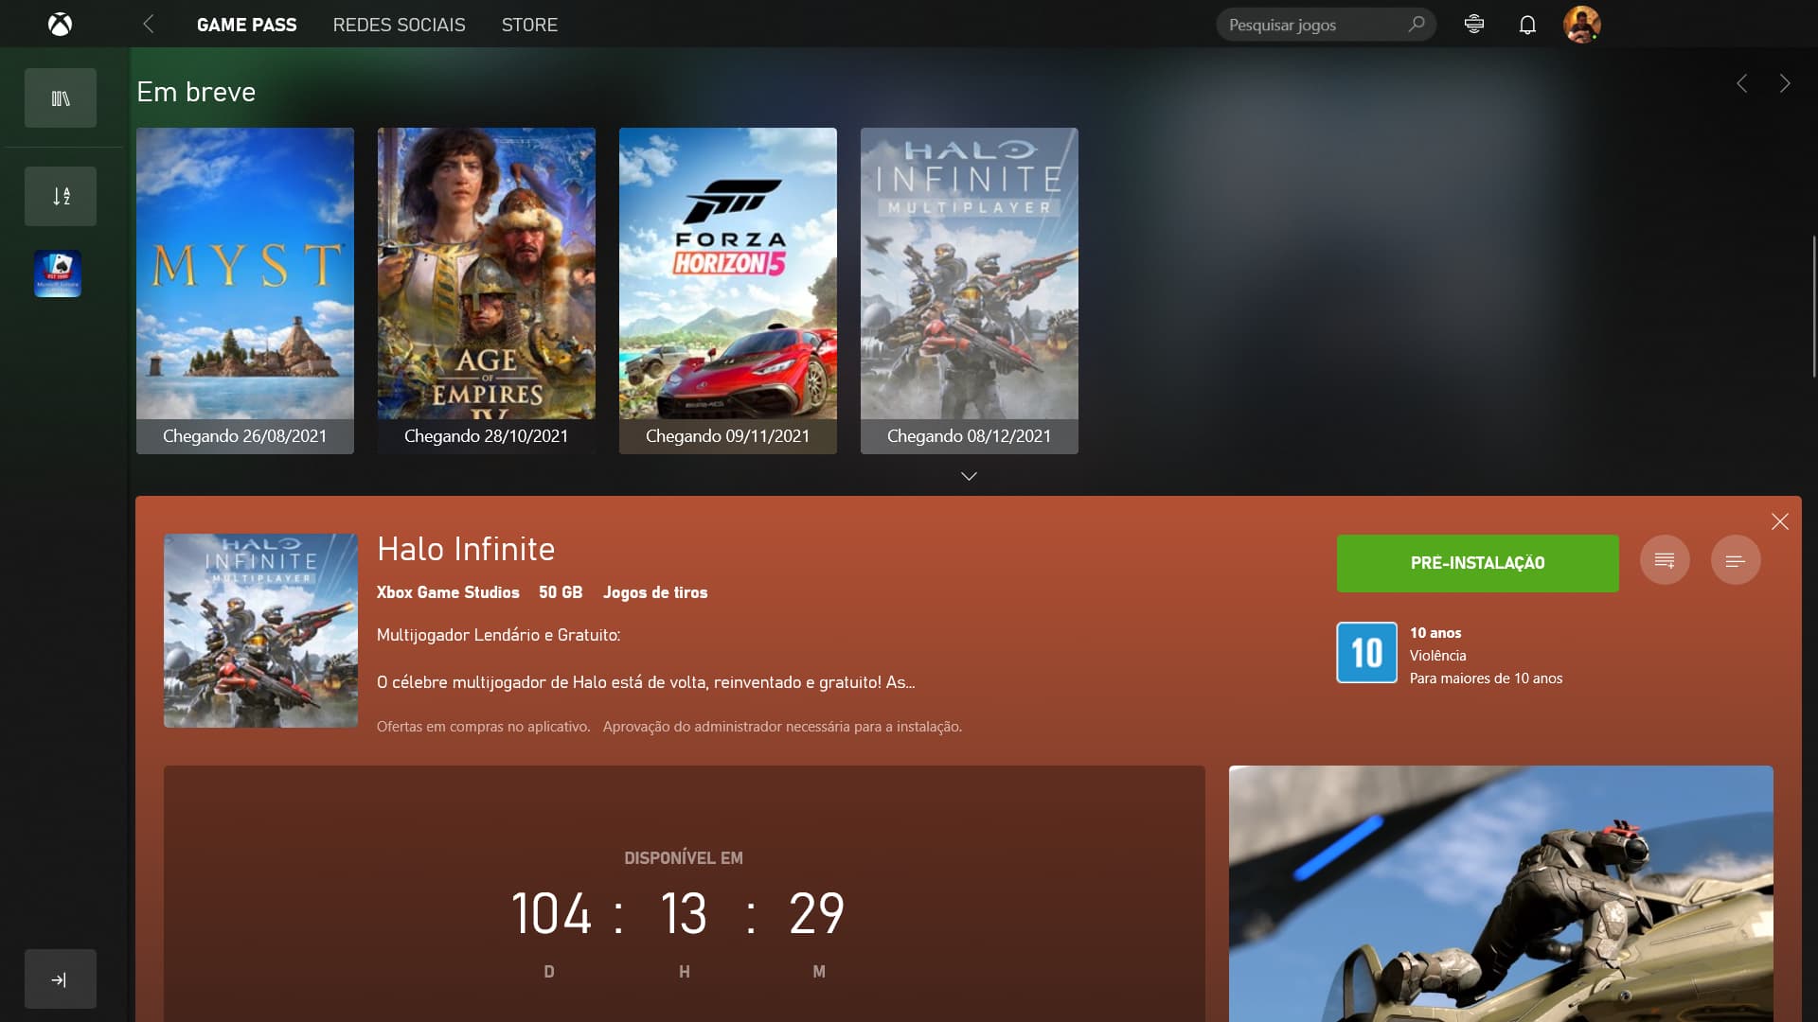Open more options for Halo Infinite

pyautogui.click(x=1736, y=560)
